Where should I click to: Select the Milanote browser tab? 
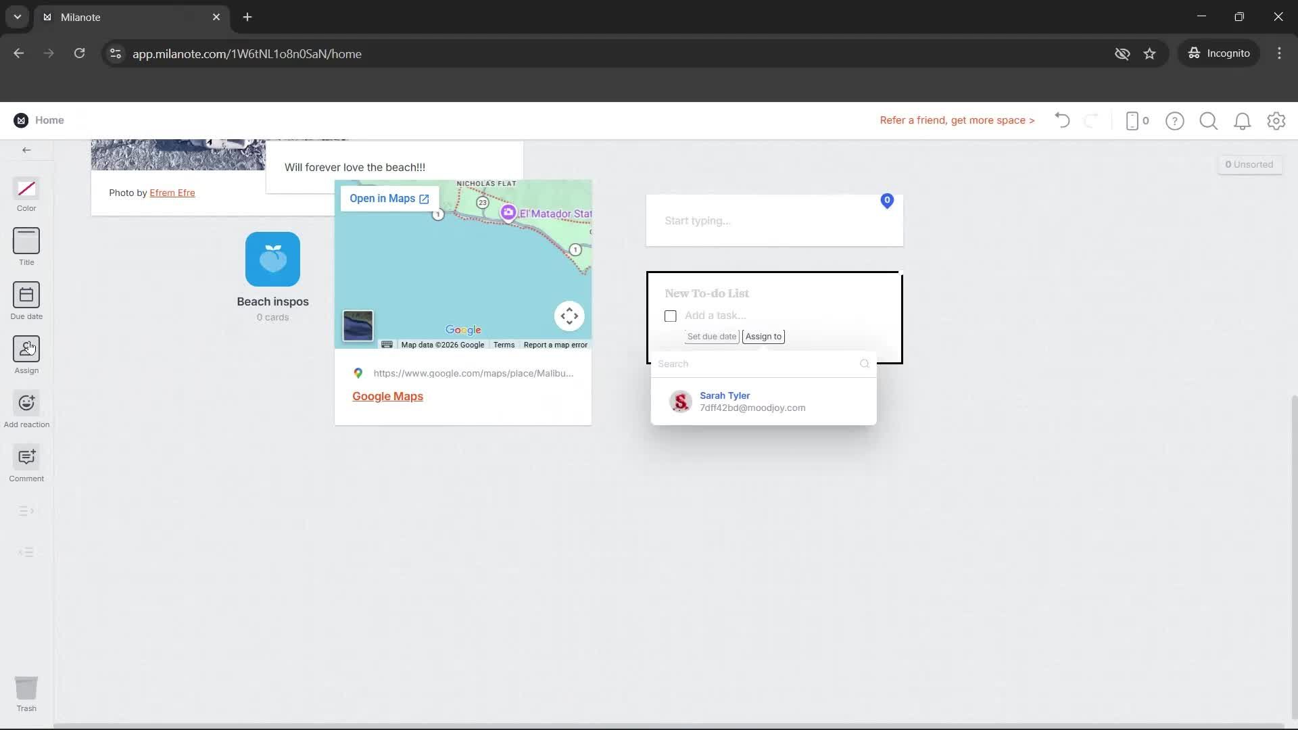click(101, 17)
